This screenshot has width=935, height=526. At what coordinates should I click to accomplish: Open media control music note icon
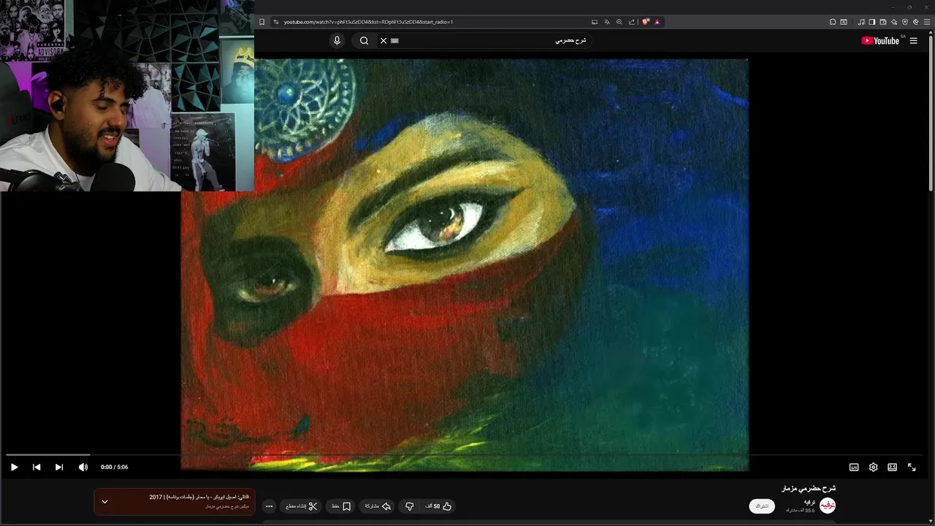point(861,22)
